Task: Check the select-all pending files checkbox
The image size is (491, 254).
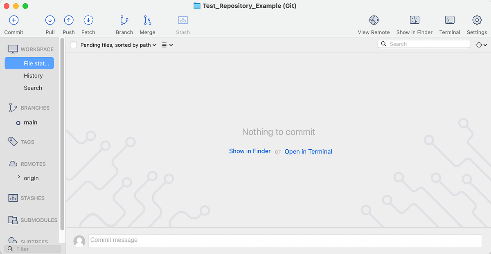Action: [73, 45]
